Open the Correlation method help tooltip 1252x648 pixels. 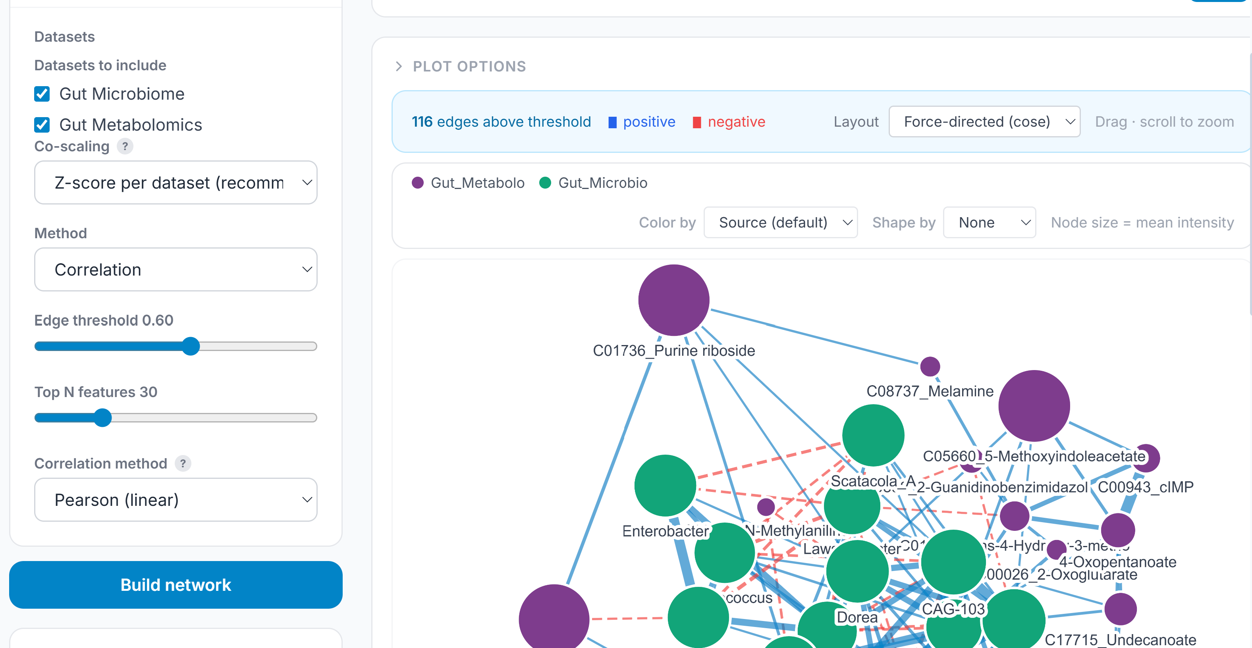(x=183, y=463)
